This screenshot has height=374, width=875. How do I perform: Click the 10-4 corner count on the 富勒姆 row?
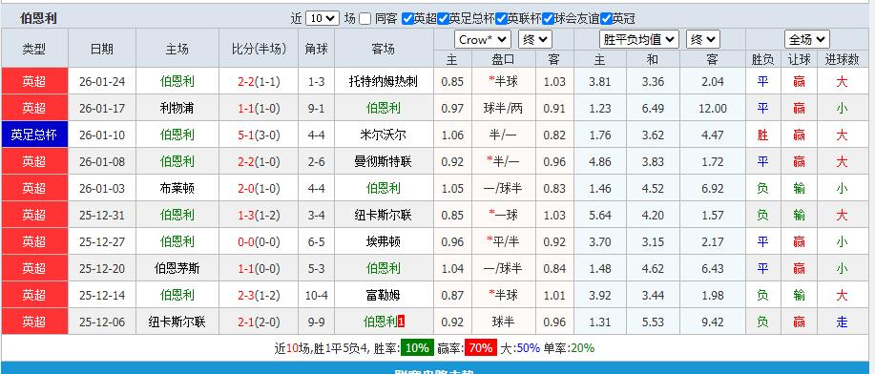coord(317,296)
